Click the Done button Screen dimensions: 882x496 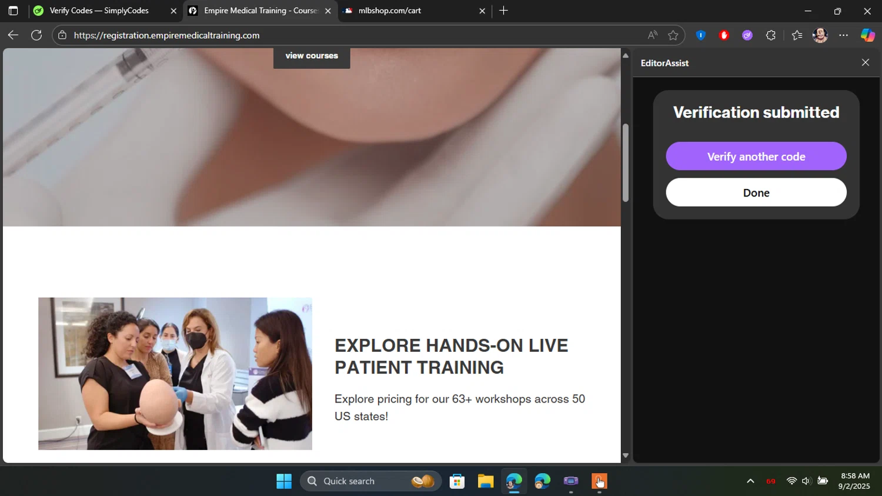756,192
